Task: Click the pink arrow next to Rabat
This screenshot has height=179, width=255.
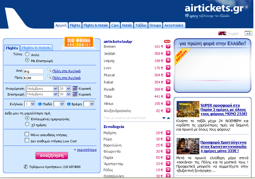Action: point(168,82)
